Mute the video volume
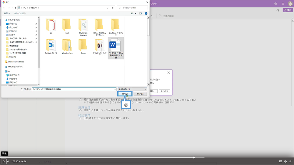The width and height of the screenshot is (294, 165). tap(8, 161)
